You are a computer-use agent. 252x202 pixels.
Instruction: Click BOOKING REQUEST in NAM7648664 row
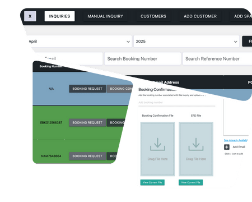tap(87, 156)
